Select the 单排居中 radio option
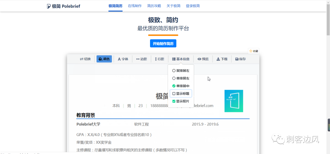 [181, 86]
